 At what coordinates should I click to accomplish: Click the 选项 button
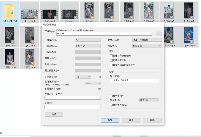tap(54, 114)
